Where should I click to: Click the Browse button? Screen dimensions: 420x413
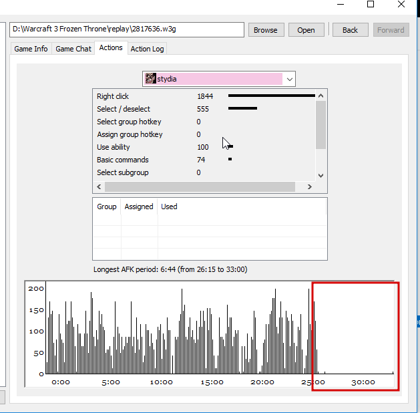coord(266,30)
